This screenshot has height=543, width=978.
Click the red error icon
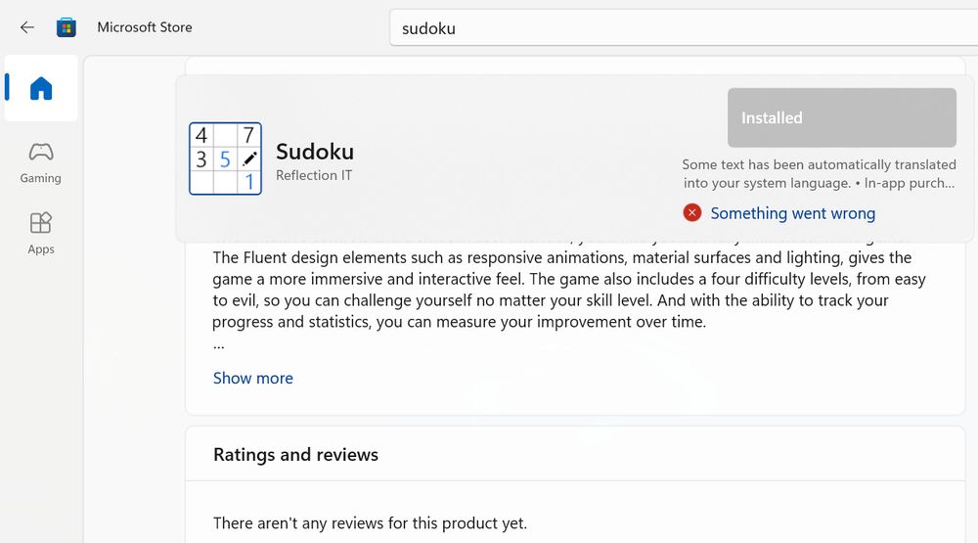[692, 213]
